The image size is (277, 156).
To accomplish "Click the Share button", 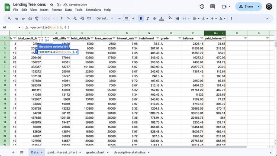I will (x=246, y=6).
